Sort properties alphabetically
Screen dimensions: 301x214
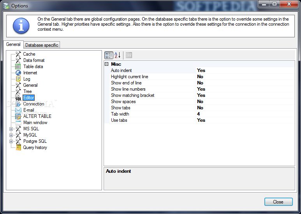(x=118, y=55)
